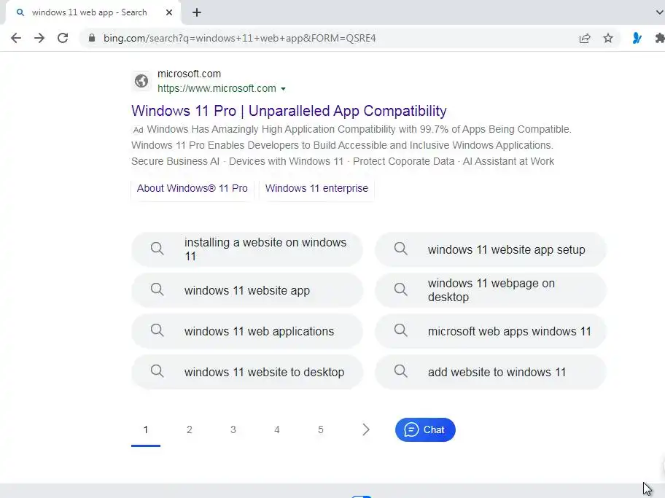Go forward to the next page

click(39, 38)
